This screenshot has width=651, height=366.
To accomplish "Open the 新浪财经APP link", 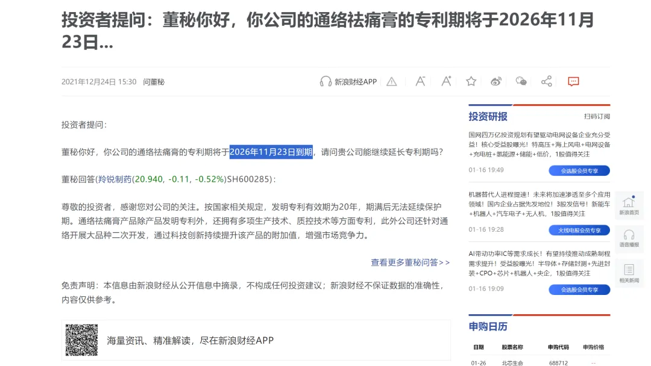I will (356, 82).
